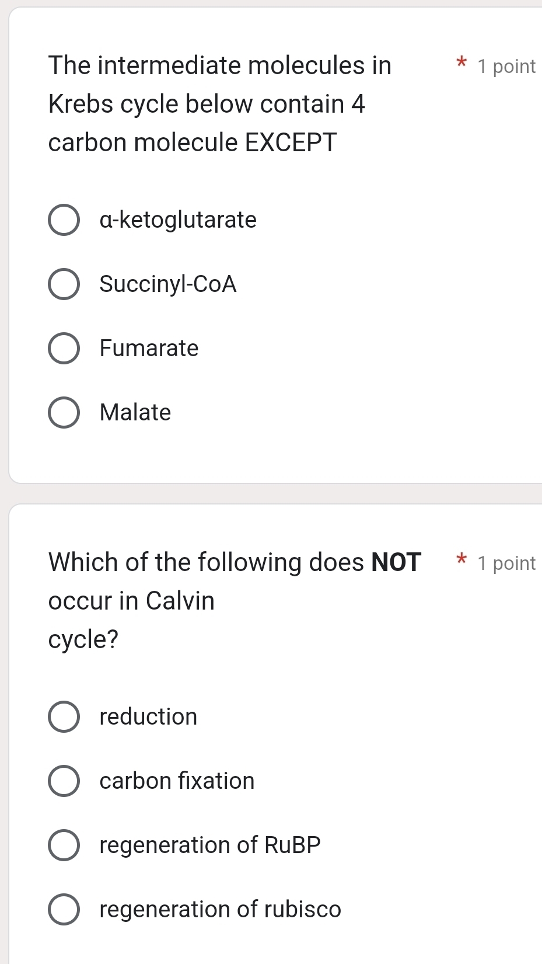
Task: Click the '1 point' label on first question
Action: [x=505, y=67]
